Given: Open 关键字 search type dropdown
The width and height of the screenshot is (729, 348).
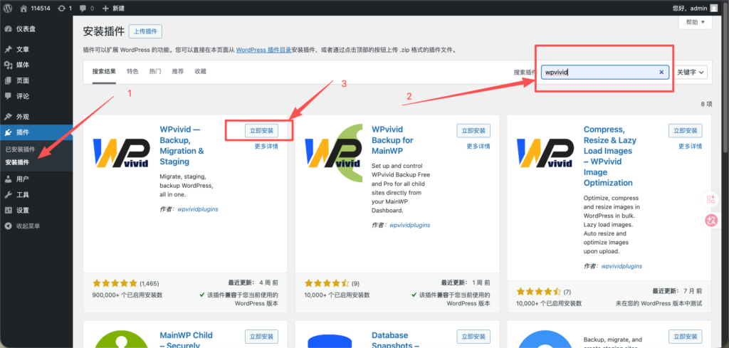Looking at the screenshot, I should (x=690, y=72).
